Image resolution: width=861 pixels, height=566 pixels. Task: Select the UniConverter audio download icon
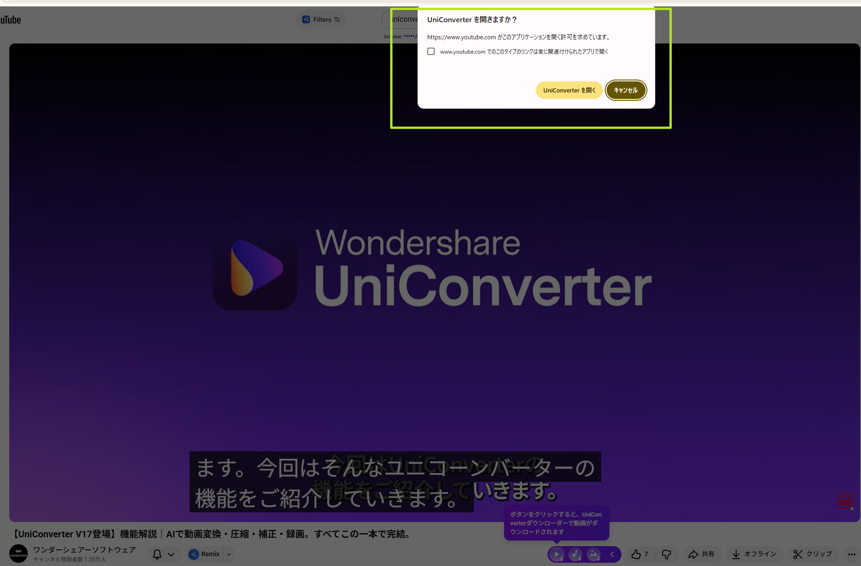pyautogui.click(x=575, y=554)
